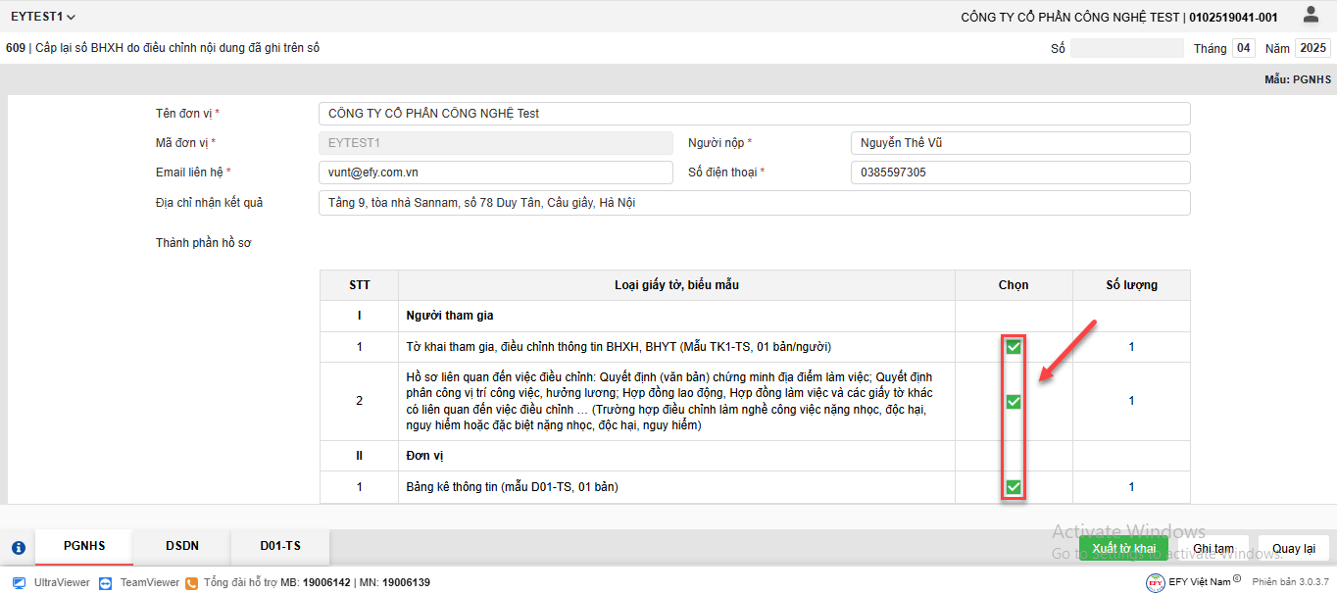Open UltraViewer remote support icon
Viewport: 1337px width, 594px height.
19,582
